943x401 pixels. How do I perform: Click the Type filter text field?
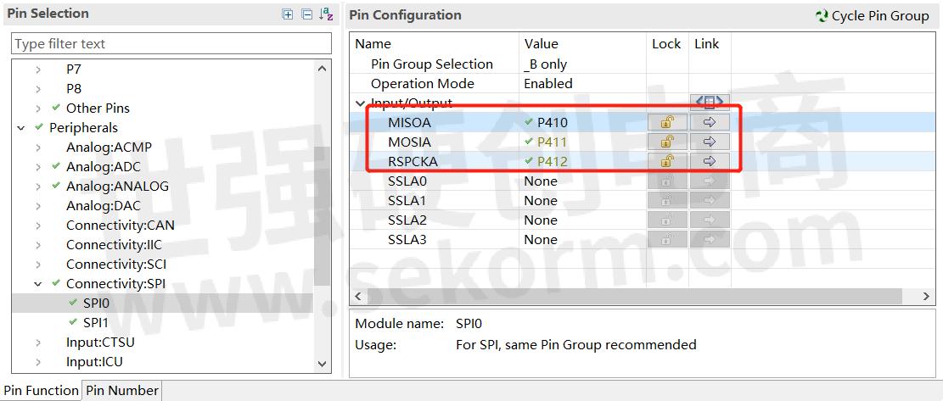click(171, 44)
